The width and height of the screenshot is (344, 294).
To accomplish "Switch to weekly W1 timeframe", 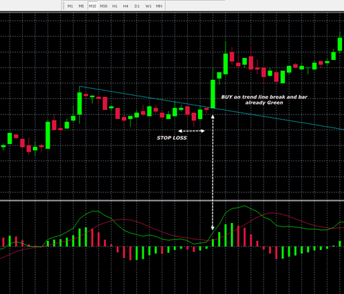I will (x=148, y=6).
